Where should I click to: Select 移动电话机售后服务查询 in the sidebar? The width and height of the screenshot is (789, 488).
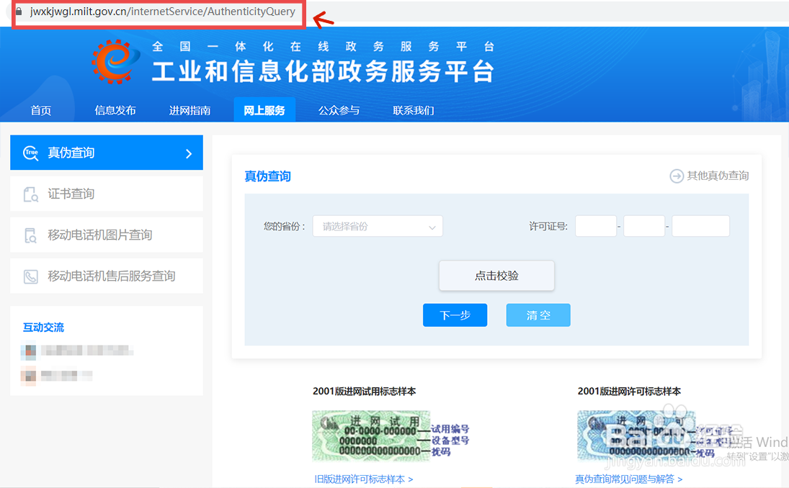point(107,276)
